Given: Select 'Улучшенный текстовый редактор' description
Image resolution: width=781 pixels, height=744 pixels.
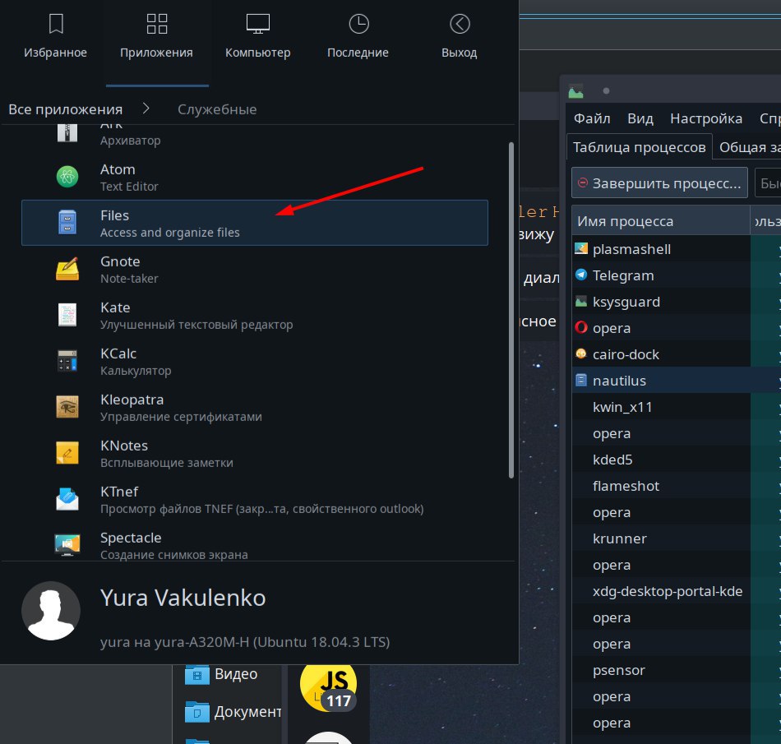Looking at the screenshot, I should tap(196, 325).
